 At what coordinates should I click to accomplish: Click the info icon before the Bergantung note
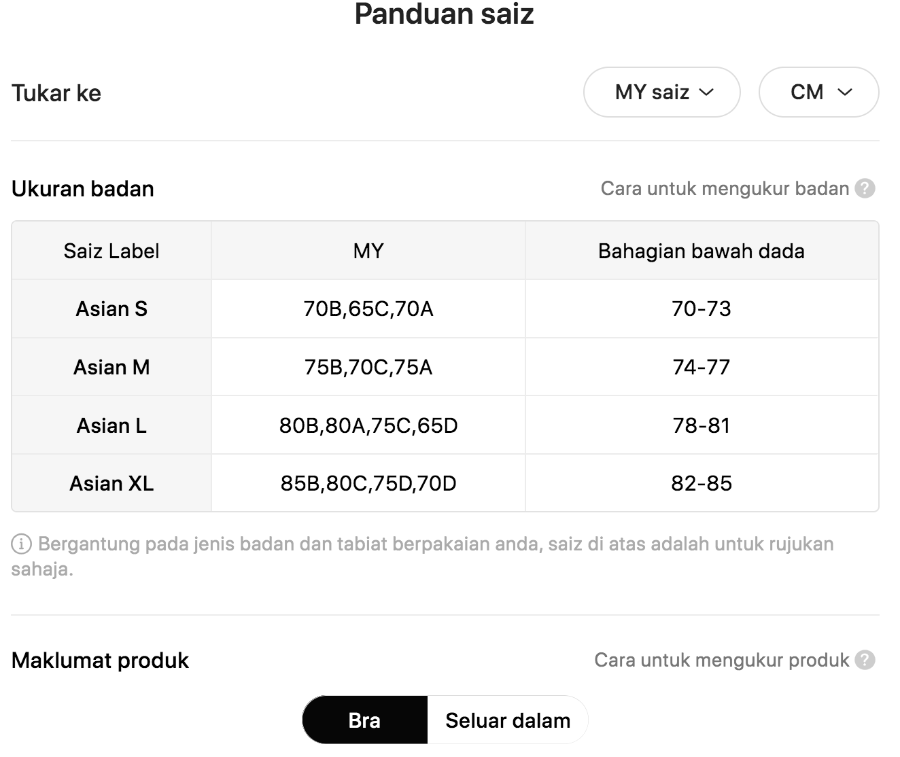(x=21, y=544)
